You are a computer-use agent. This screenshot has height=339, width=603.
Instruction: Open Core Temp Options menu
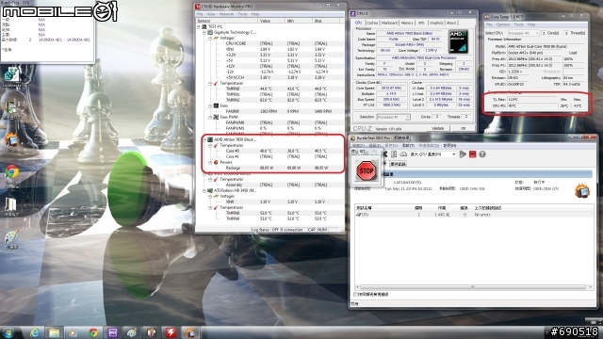click(x=503, y=24)
